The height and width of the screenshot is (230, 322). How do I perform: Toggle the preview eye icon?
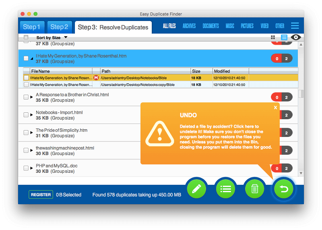coord(295,37)
